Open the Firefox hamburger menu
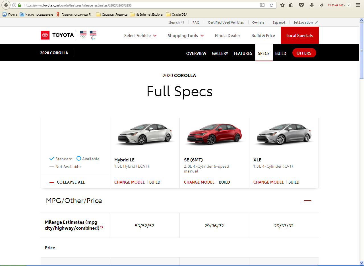The height and width of the screenshot is (266, 364). click(x=358, y=5)
